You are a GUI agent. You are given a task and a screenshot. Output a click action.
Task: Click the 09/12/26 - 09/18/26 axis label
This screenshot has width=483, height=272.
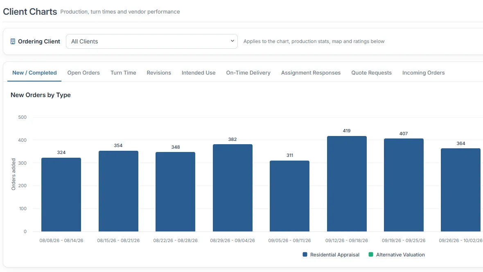click(x=347, y=240)
